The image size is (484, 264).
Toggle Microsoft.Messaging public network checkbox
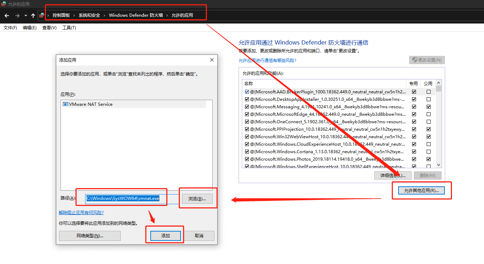[x=428, y=107]
